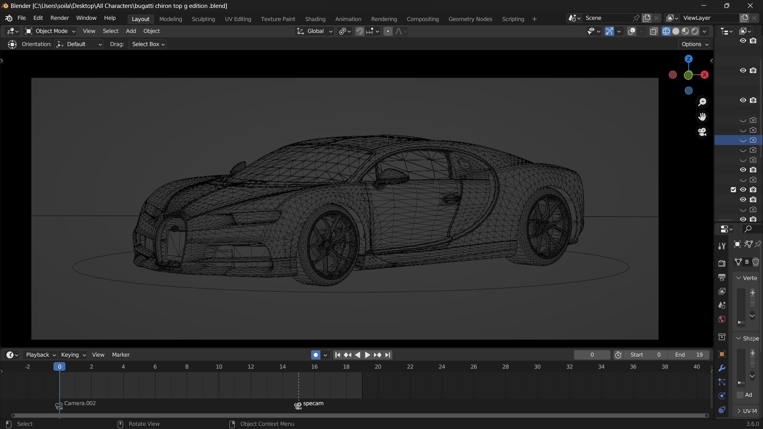Switch to the Geometry Nodes workspace tab

click(470, 19)
